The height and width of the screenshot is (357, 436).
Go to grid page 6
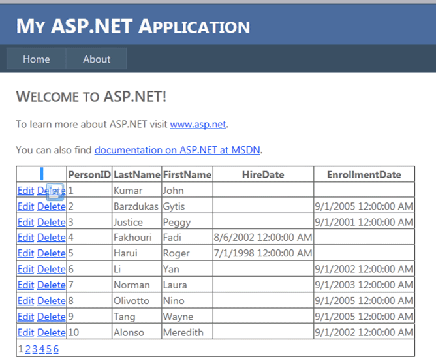coord(56,349)
